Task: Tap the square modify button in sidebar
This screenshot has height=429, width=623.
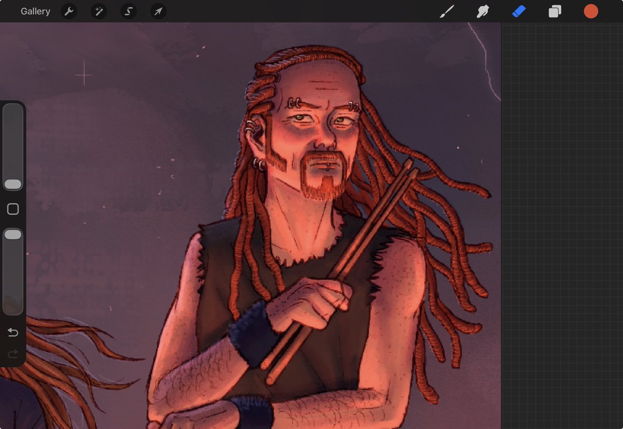Action: click(x=13, y=209)
